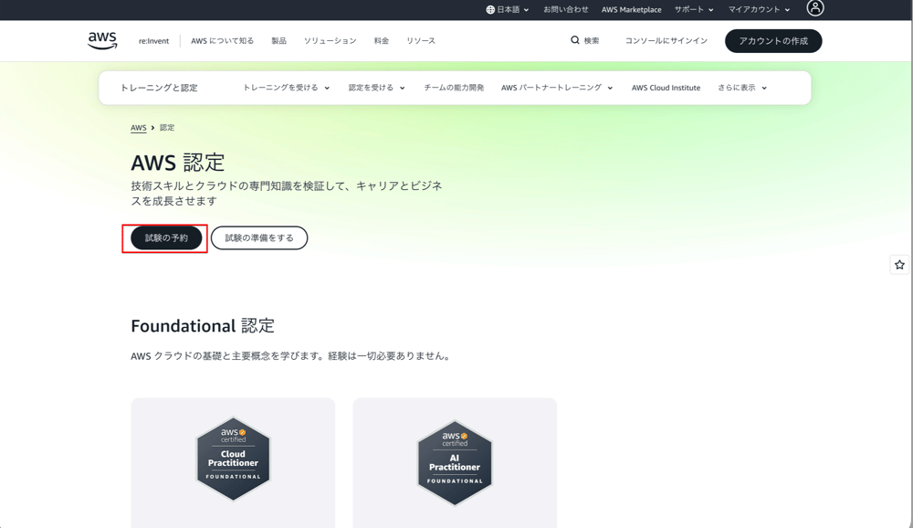Open チームの能力開発 nav link
The image size is (913, 528).
(x=454, y=88)
